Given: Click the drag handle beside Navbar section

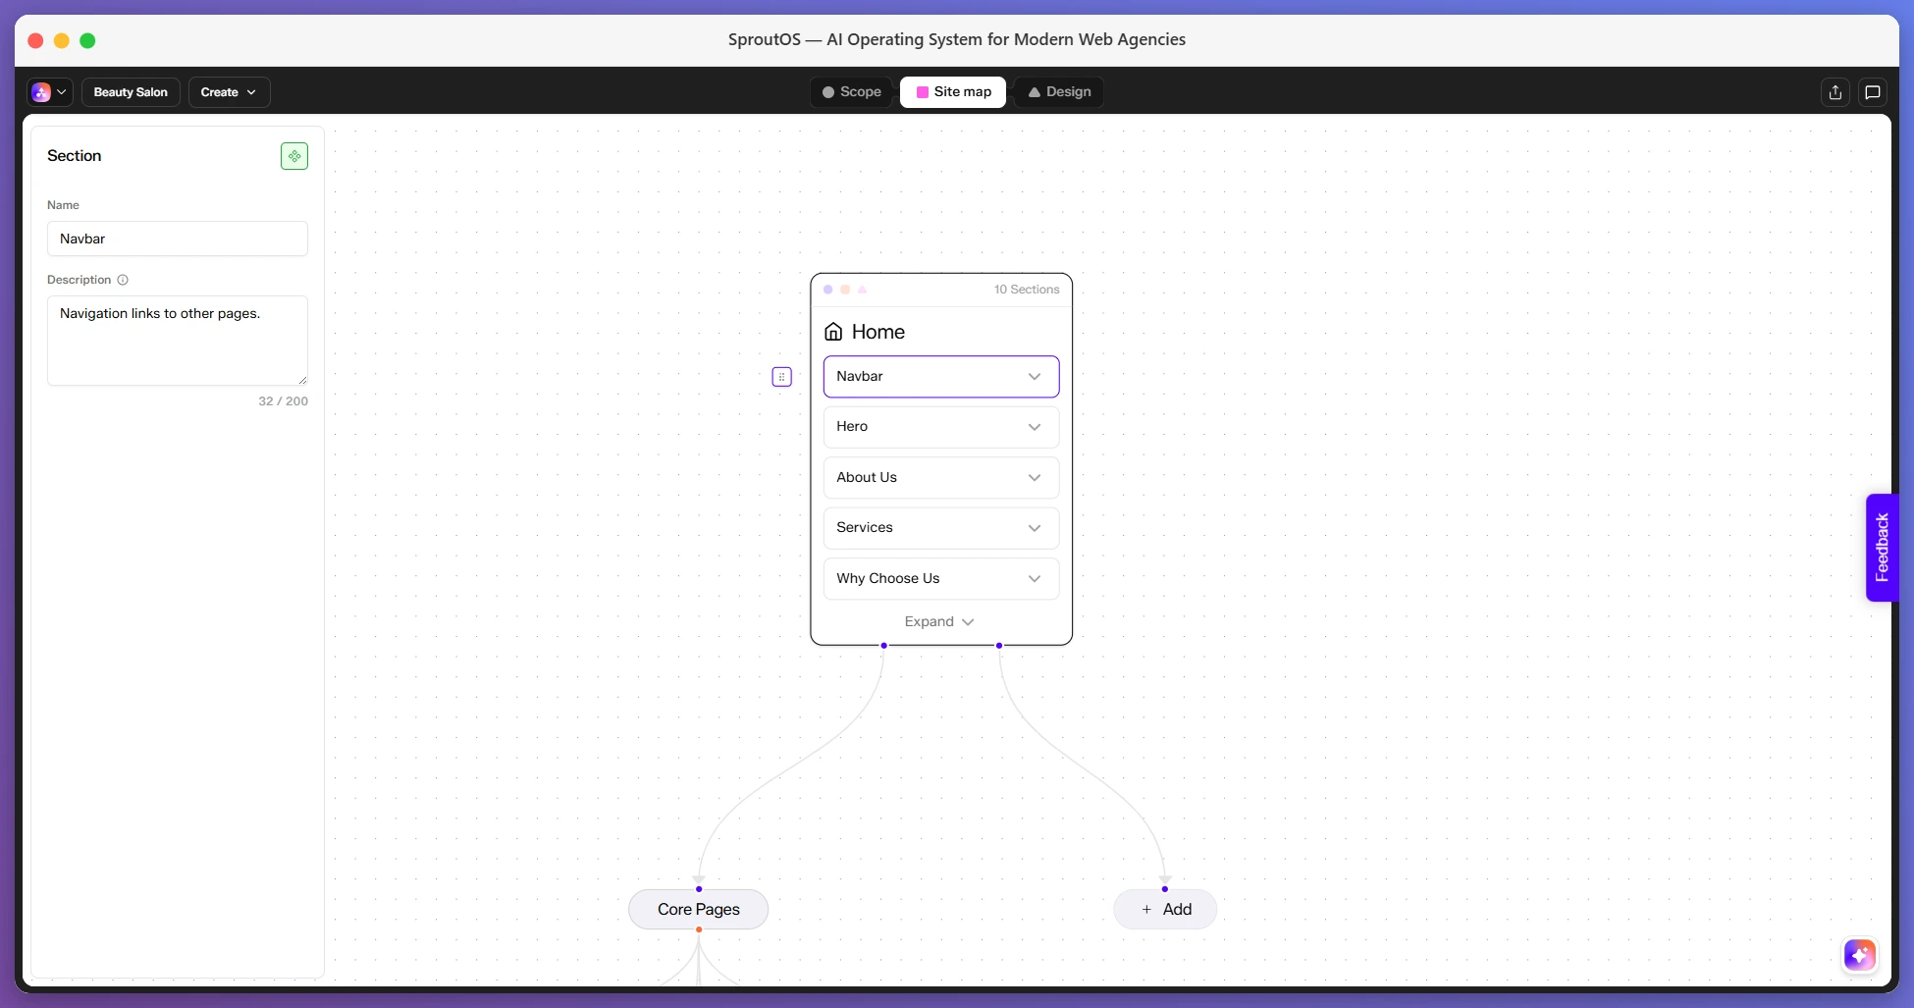Looking at the screenshot, I should tap(782, 377).
